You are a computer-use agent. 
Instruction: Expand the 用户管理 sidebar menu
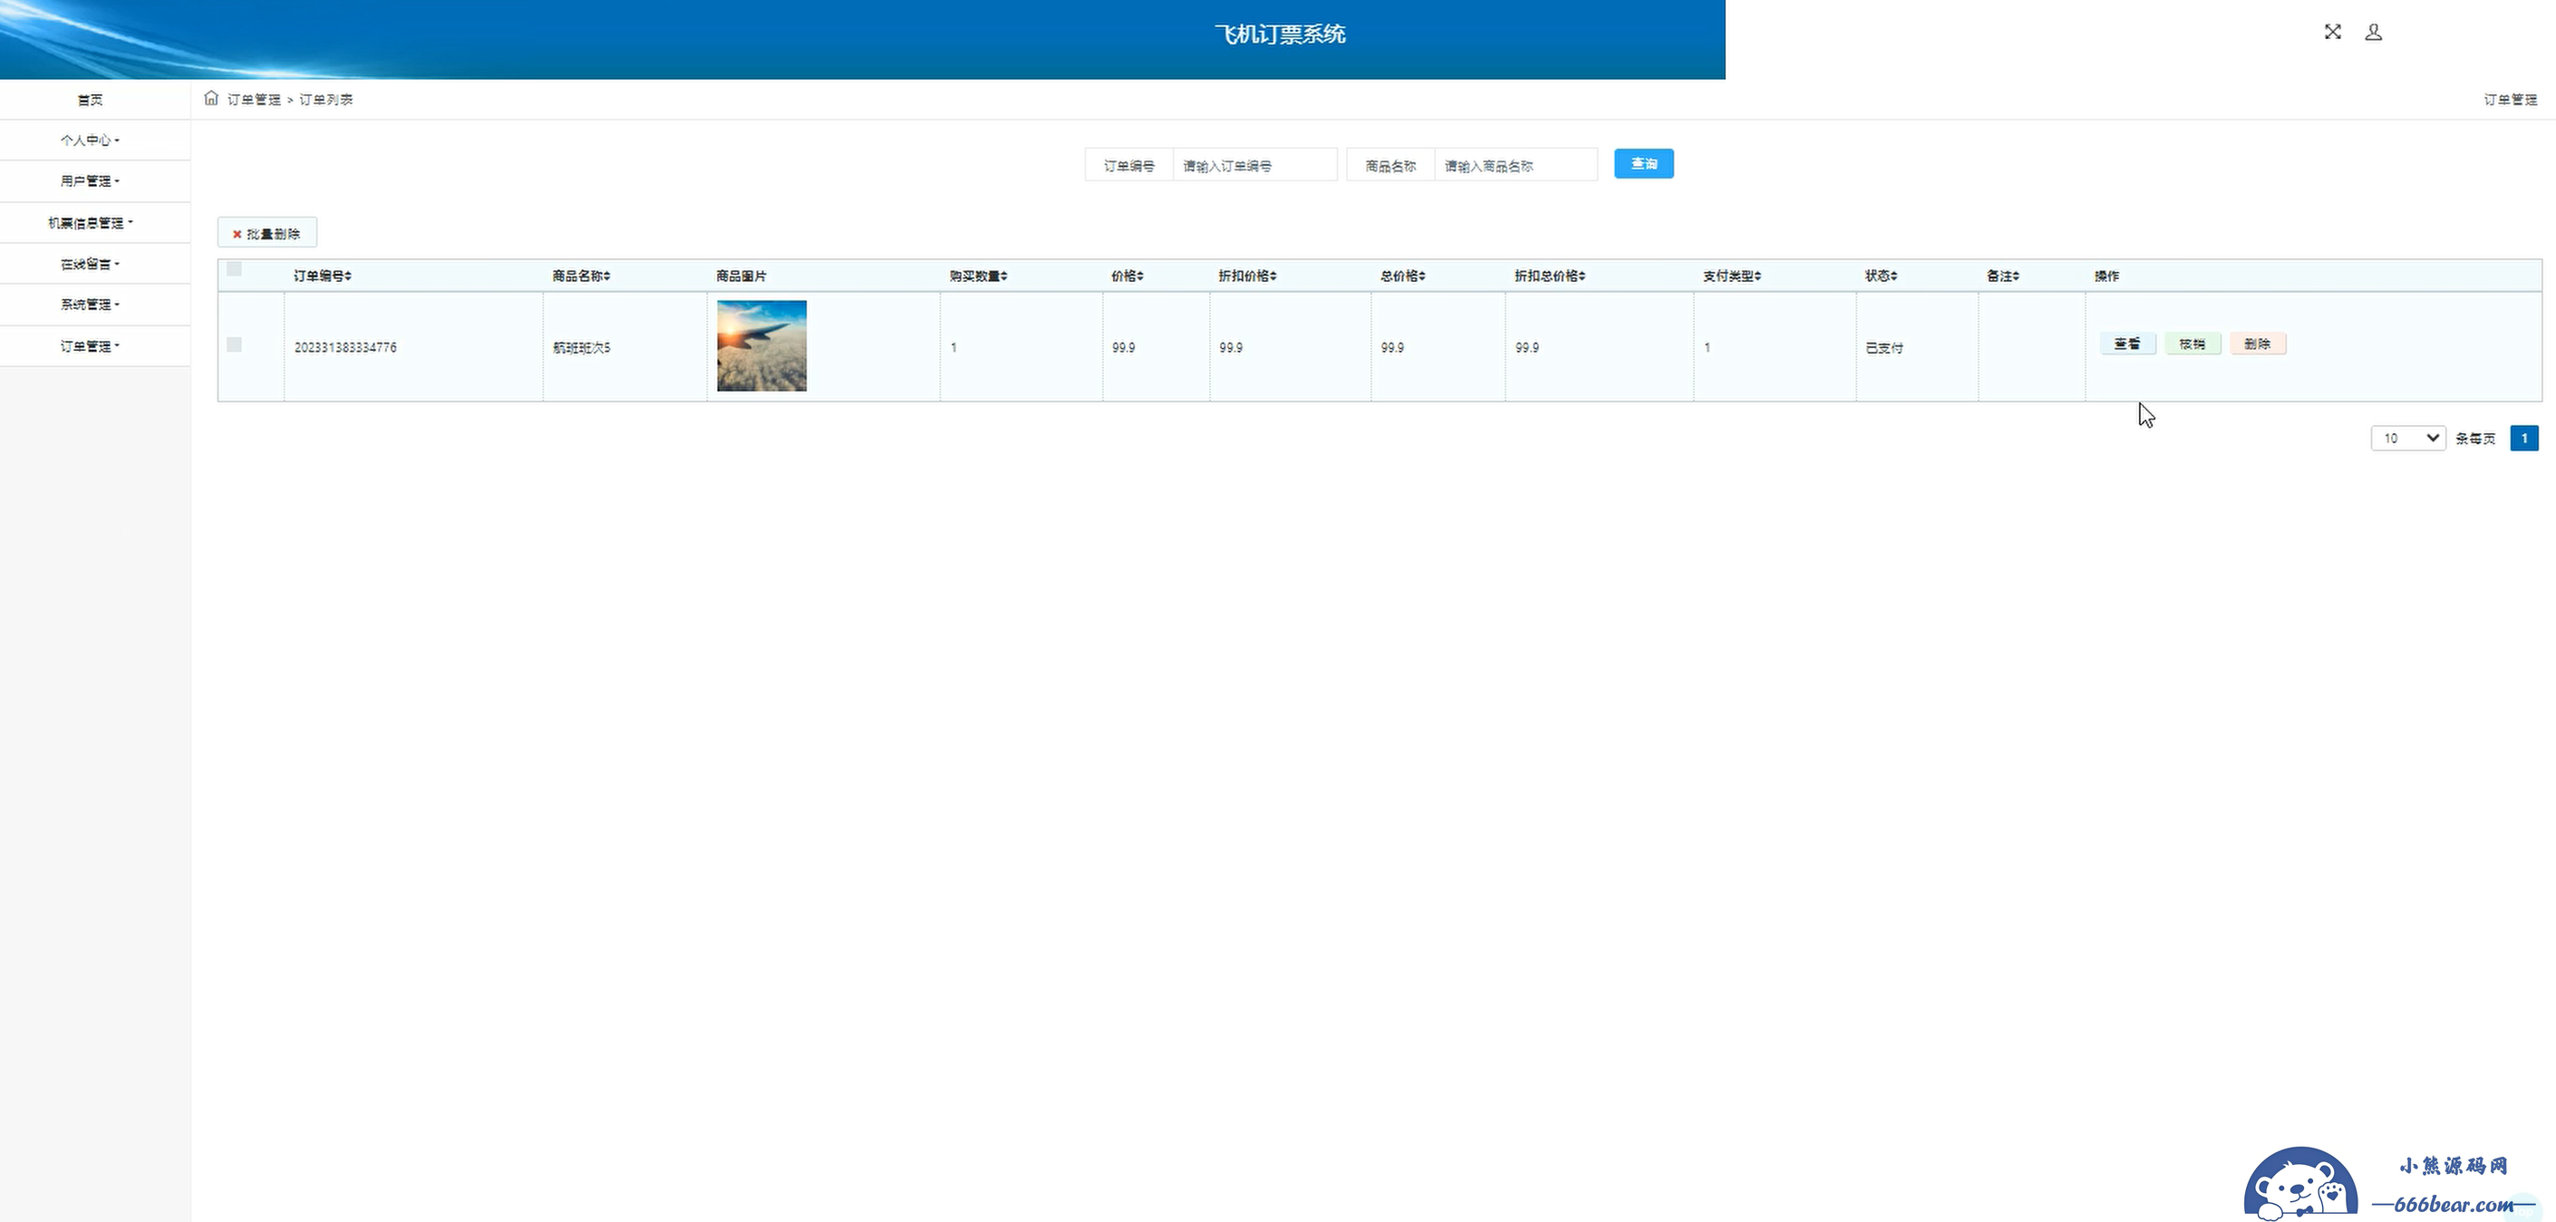[91, 180]
